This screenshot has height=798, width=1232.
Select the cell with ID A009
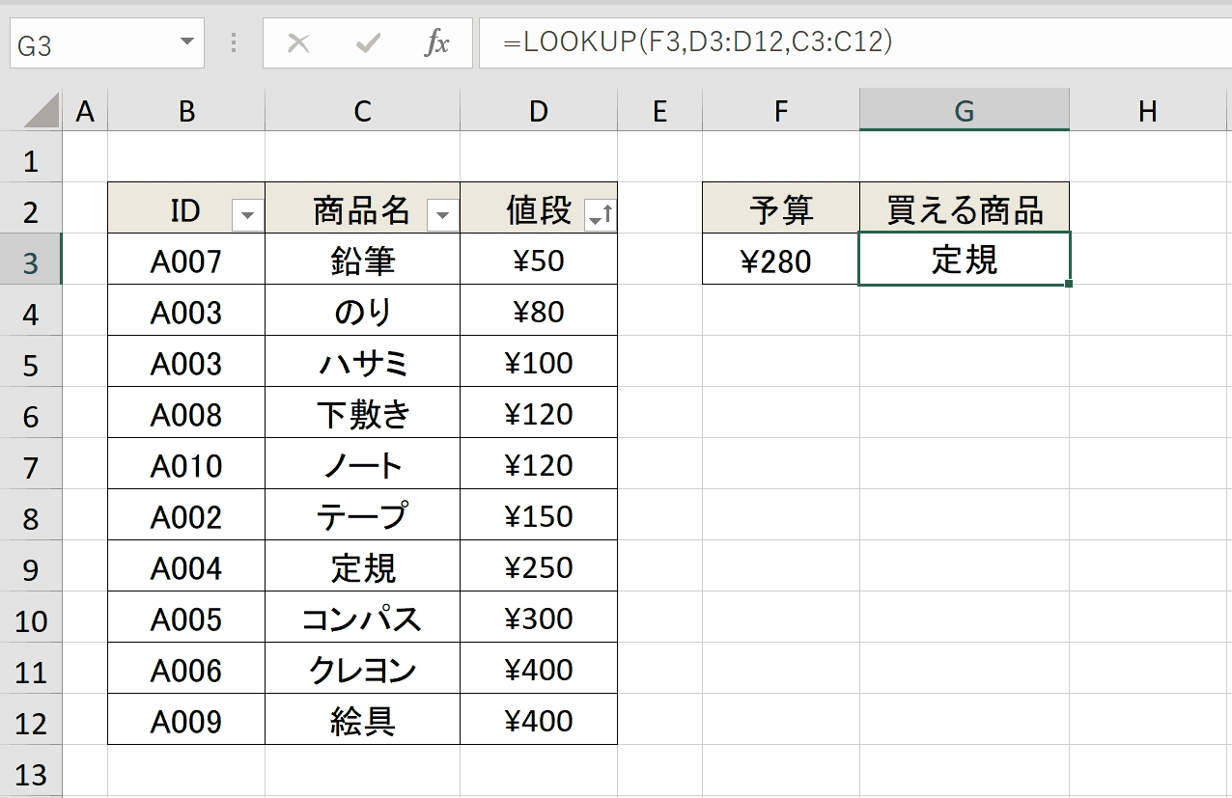click(186, 720)
